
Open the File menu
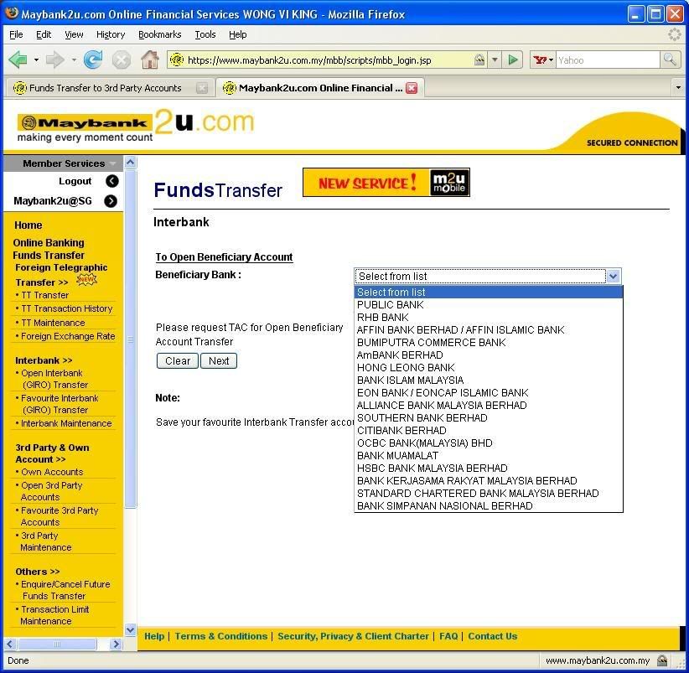tap(16, 34)
